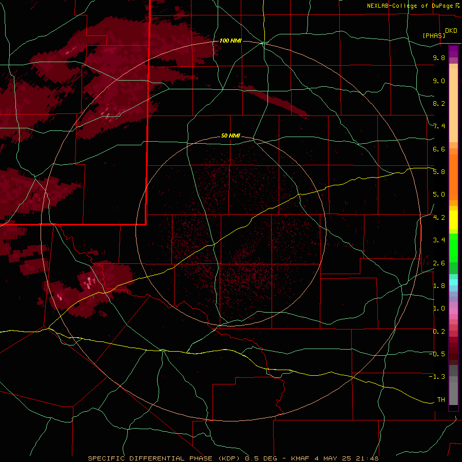Image resolution: width=462 pixels, height=462 pixels.
Task: Click the 5.8 scale value
Action: pyautogui.click(x=439, y=172)
